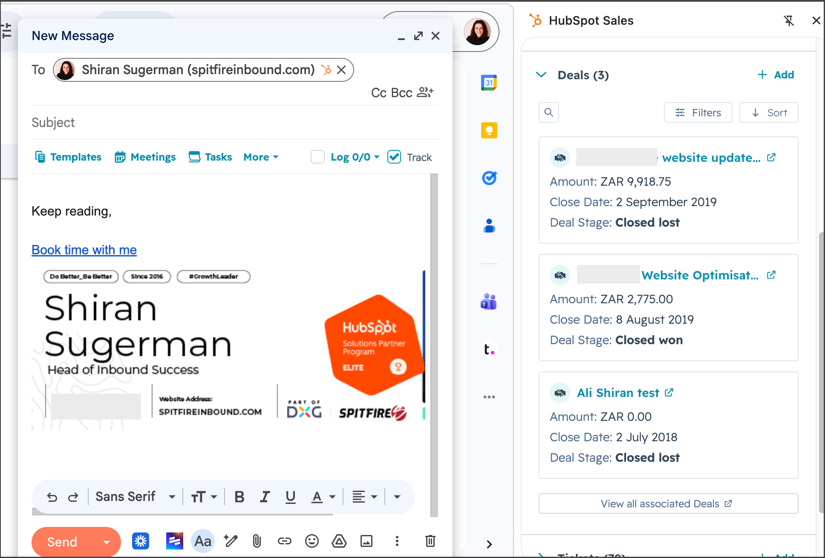Viewport: 825px width, 558px height.
Task: Open send options arrow beside Send
Action: click(x=107, y=542)
